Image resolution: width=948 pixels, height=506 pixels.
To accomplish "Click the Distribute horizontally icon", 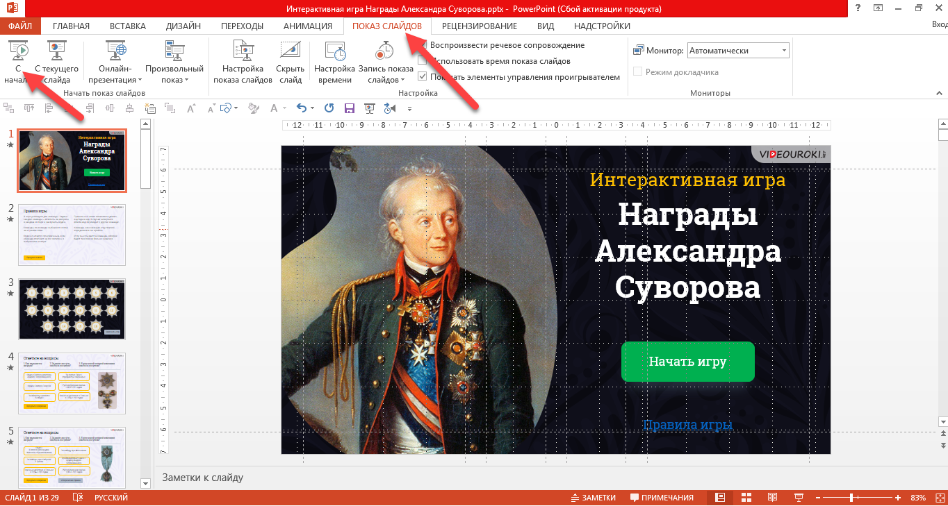I will tap(109, 108).
